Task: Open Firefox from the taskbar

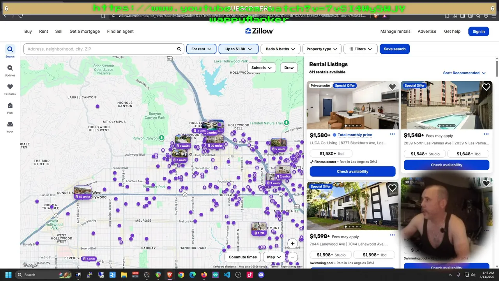Action: pyautogui.click(x=204, y=275)
